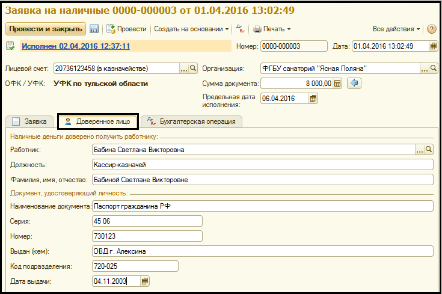Open the Печать print menu
The image size is (442, 294).
coord(272,29)
